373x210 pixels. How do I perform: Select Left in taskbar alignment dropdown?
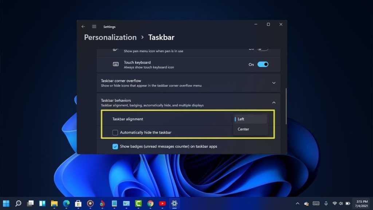coord(251,119)
